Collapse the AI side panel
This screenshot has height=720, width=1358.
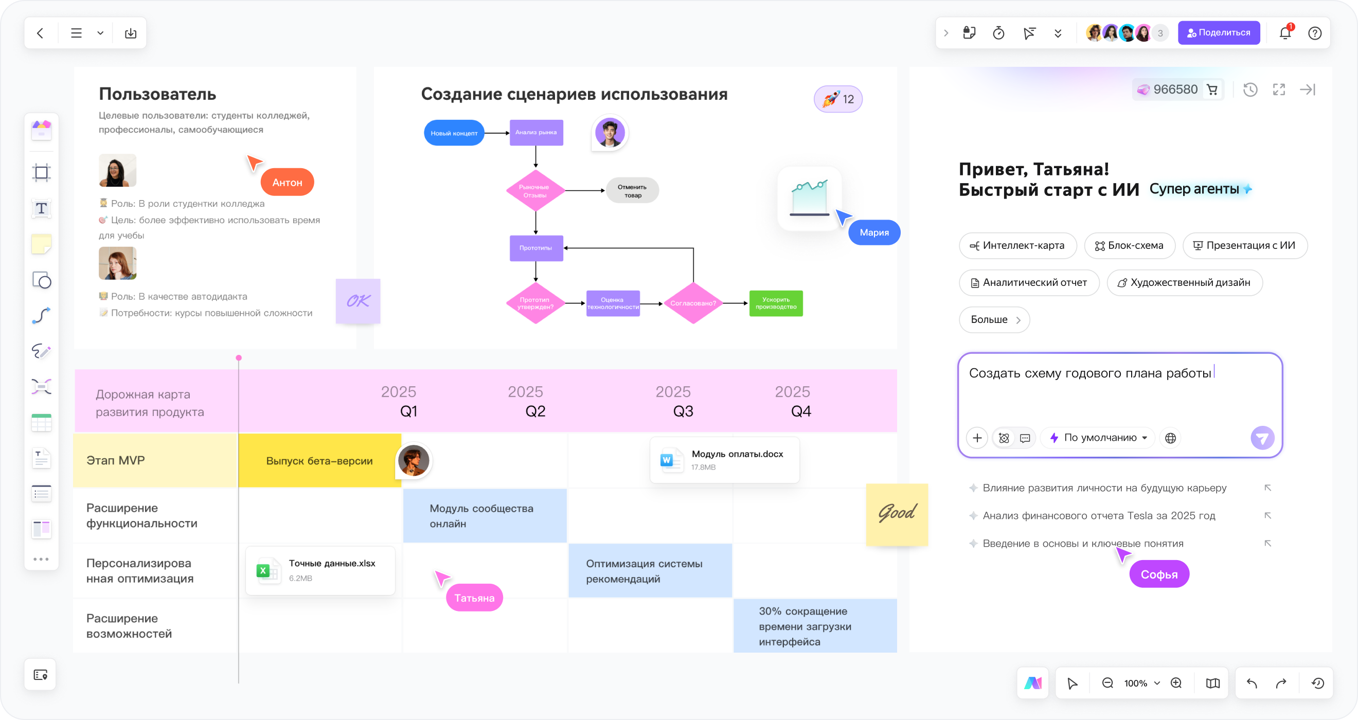point(1308,89)
